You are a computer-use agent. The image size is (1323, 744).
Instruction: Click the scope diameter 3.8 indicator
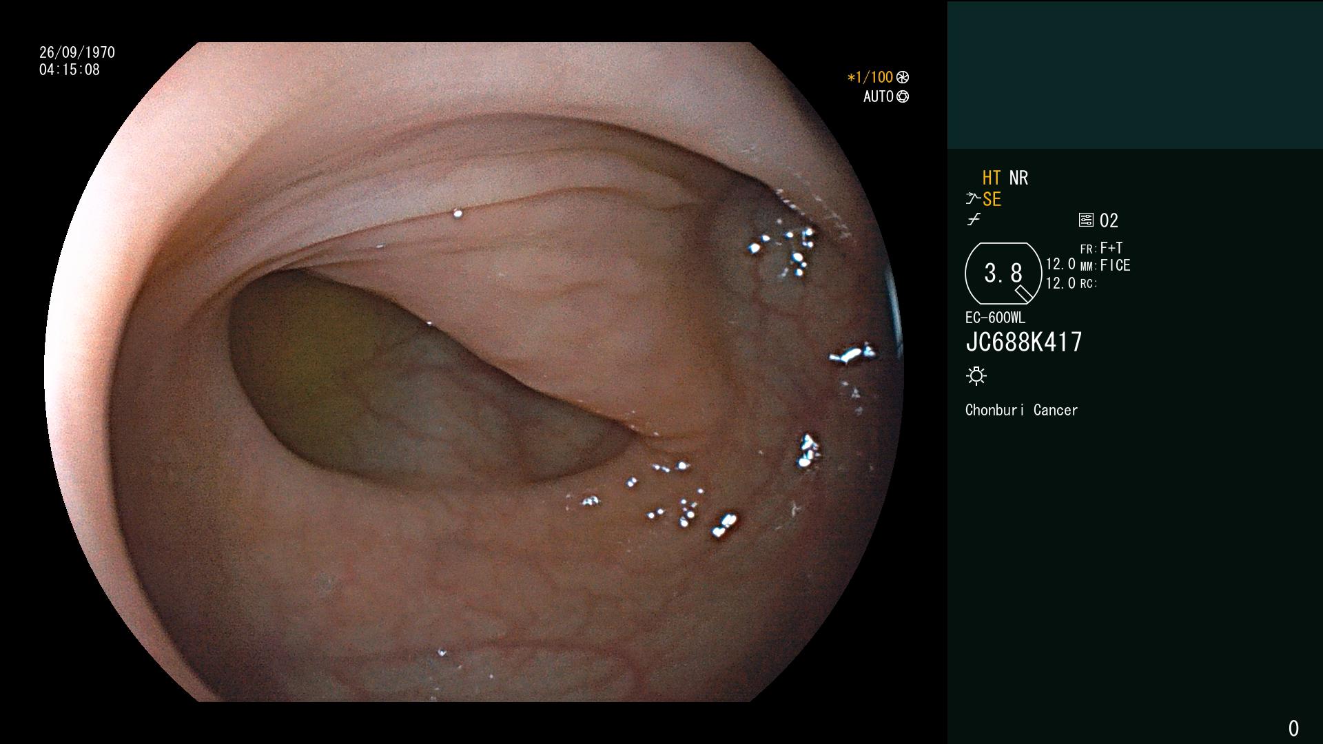[1003, 273]
